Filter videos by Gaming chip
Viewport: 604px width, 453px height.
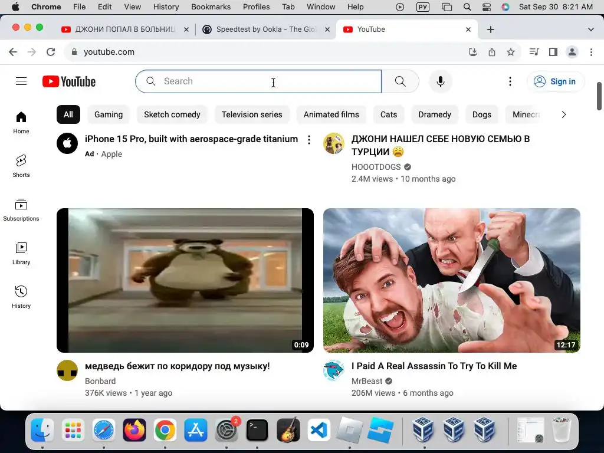click(109, 114)
